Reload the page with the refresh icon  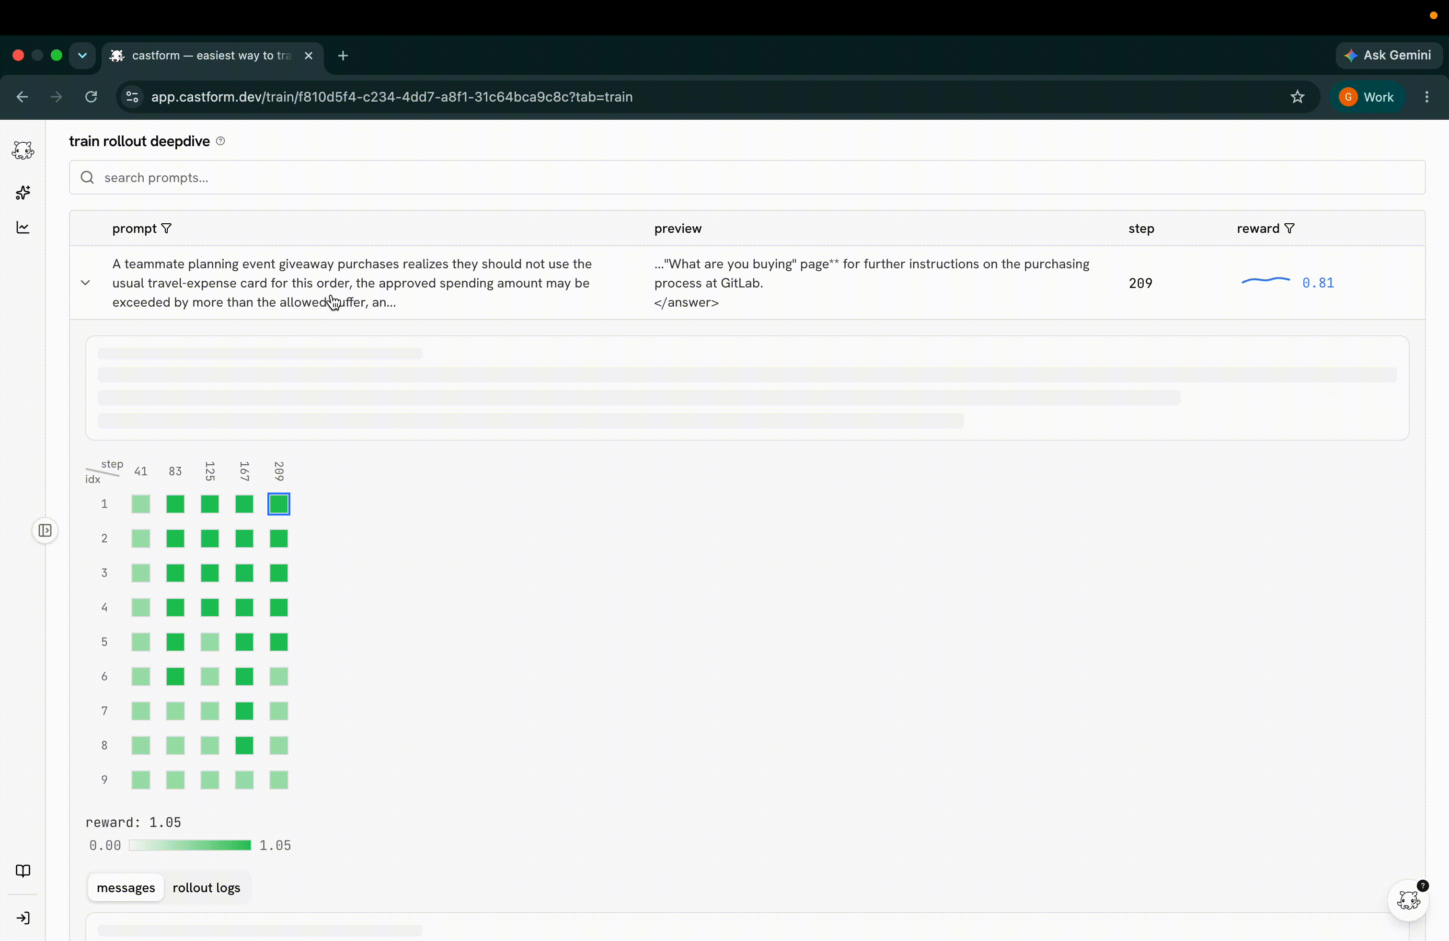point(92,97)
